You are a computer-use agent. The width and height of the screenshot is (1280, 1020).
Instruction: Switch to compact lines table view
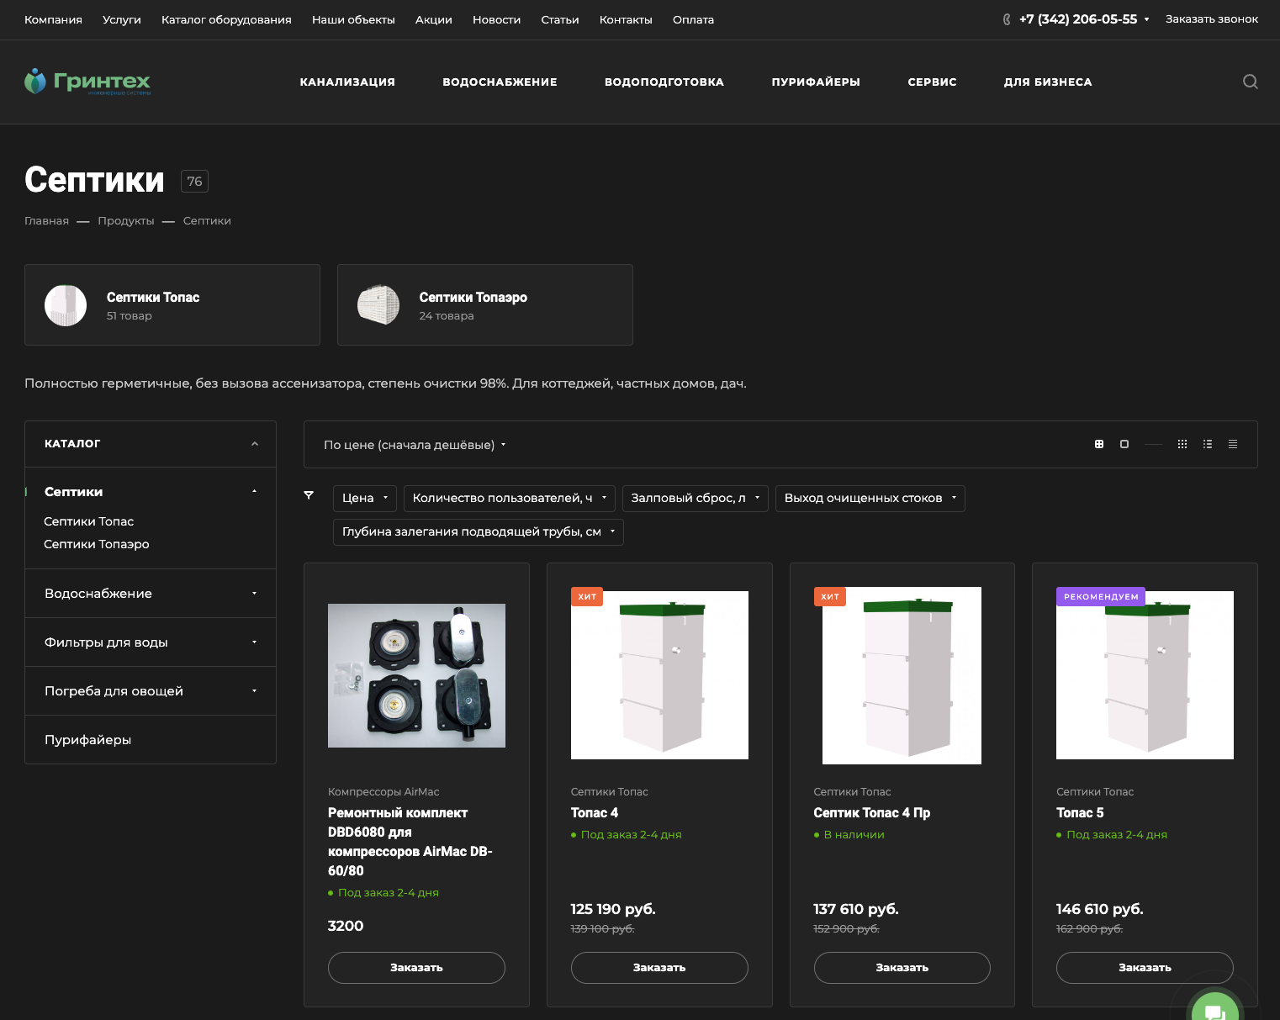coord(1232,444)
